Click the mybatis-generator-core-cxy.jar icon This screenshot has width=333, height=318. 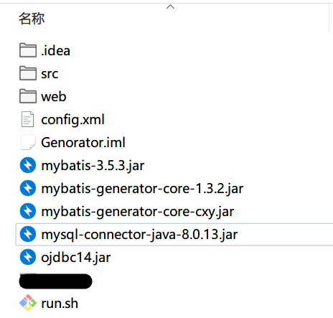point(28,211)
